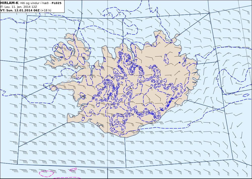Click the magenta 0 contour label
The width and height of the screenshot is (252, 179).
click(x=76, y=169)
